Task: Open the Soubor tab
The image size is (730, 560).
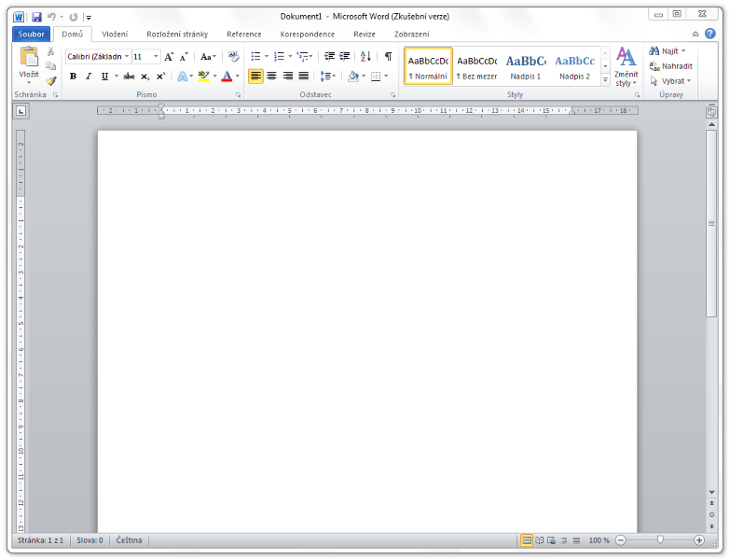Action: pos(31,34)
